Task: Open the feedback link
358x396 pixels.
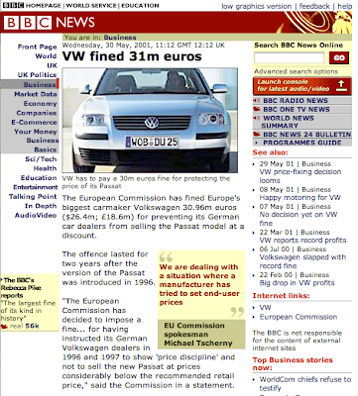Action: (314, 6)
